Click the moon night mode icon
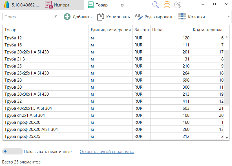 click(177, 5)
